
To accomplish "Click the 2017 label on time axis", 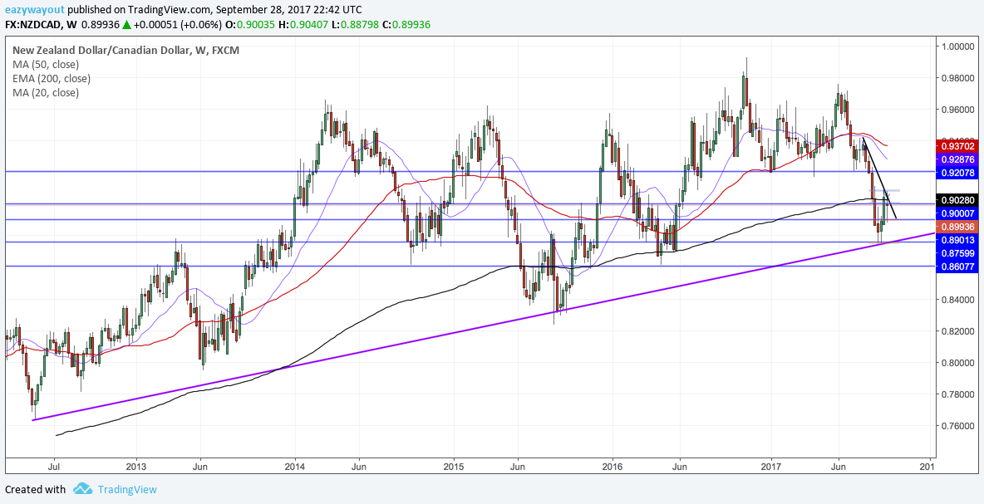I will click(770, 467).
